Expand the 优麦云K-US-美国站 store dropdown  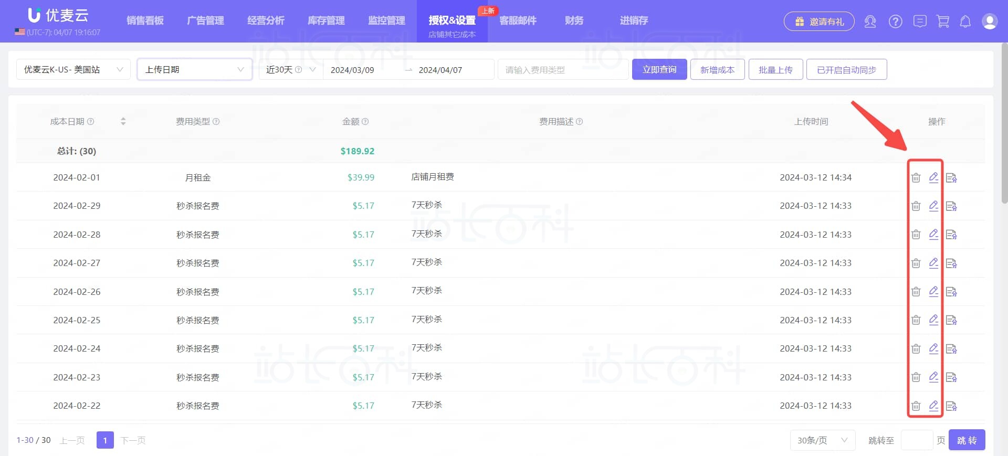[73, 70]
